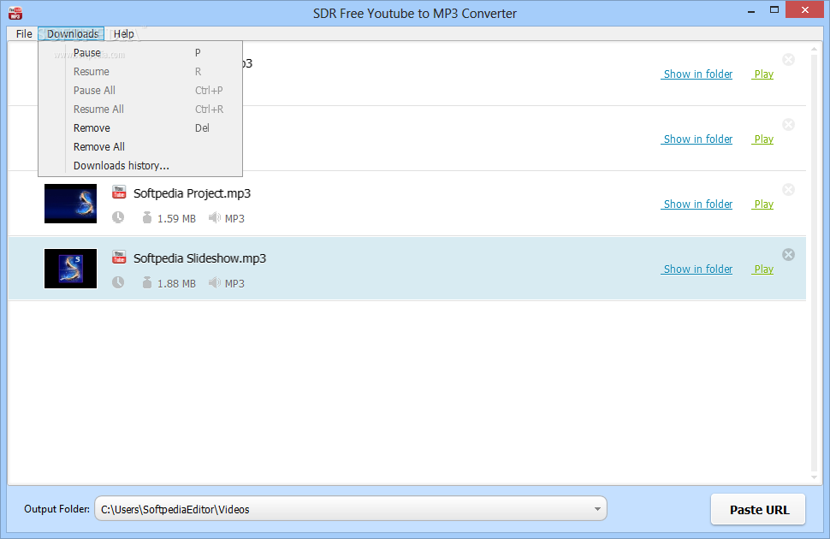Open Downloads history dialog

[140, 166]
